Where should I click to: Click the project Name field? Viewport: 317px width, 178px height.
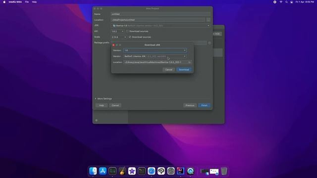[160, 14]
